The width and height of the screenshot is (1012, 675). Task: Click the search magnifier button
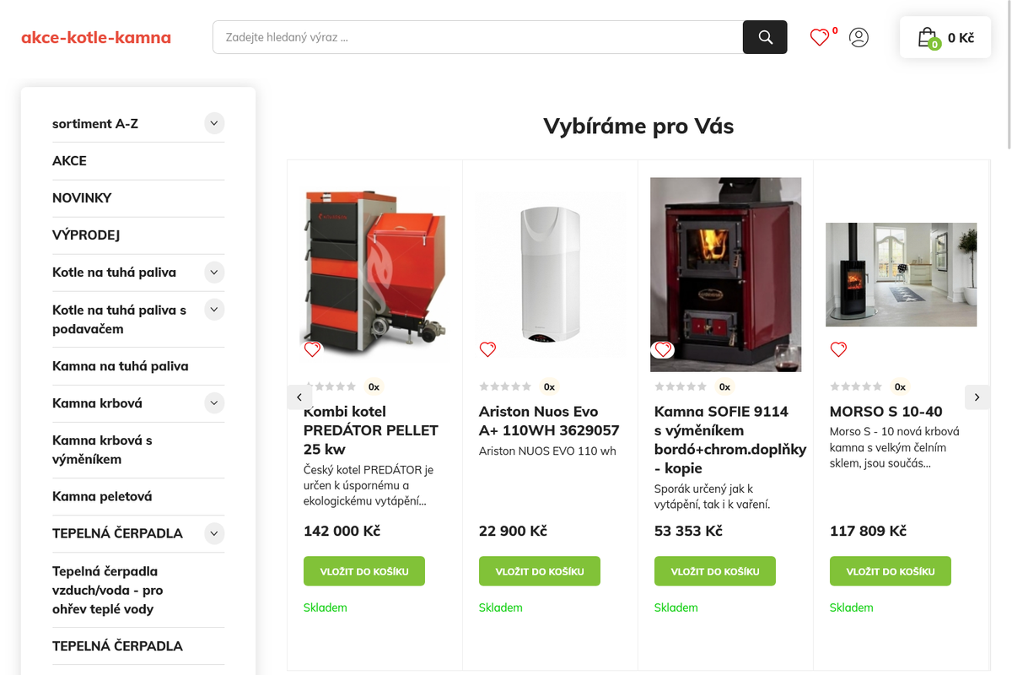tap(765, 37)
